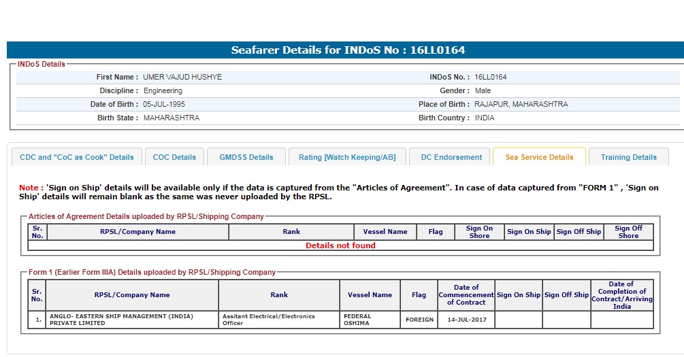Select the GMDSS Details tab
Image resolution: width=684 pixels, height=357 pixels.
pyautogui.click(x=246, y=157)
